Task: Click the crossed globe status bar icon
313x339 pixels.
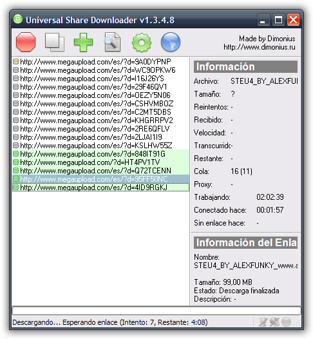Action: tap(274, 322)
